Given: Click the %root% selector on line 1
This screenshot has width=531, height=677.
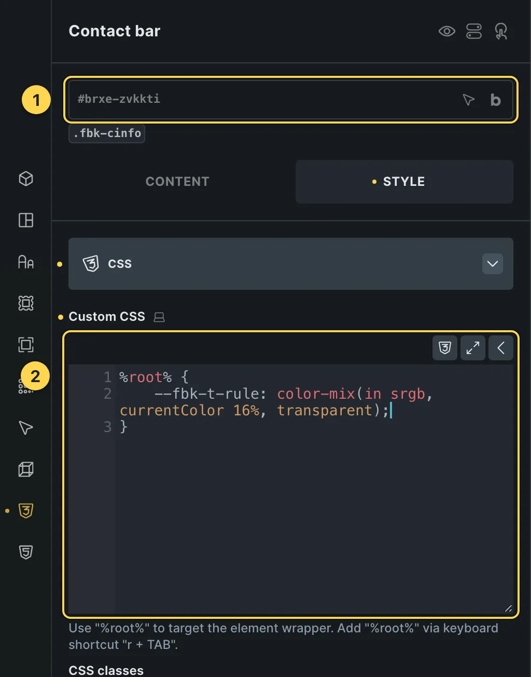Looking at the screenshot, I should pyautogui.click(x=145, y=377).
